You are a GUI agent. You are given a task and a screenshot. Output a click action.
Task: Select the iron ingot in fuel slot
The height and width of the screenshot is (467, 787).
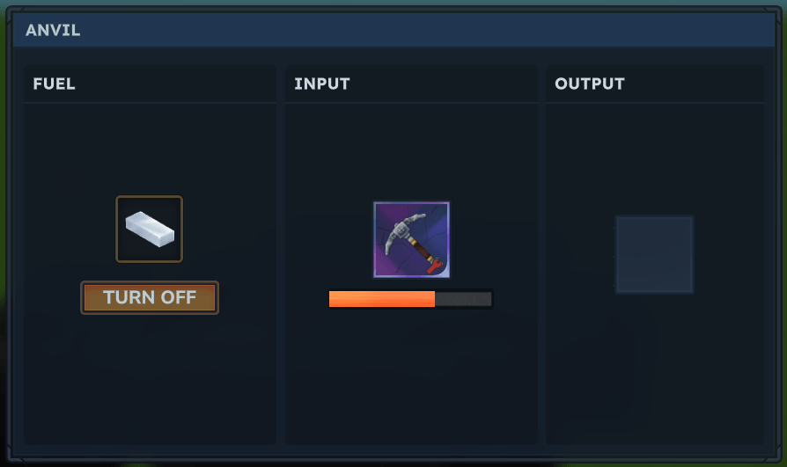click(150, 229)
